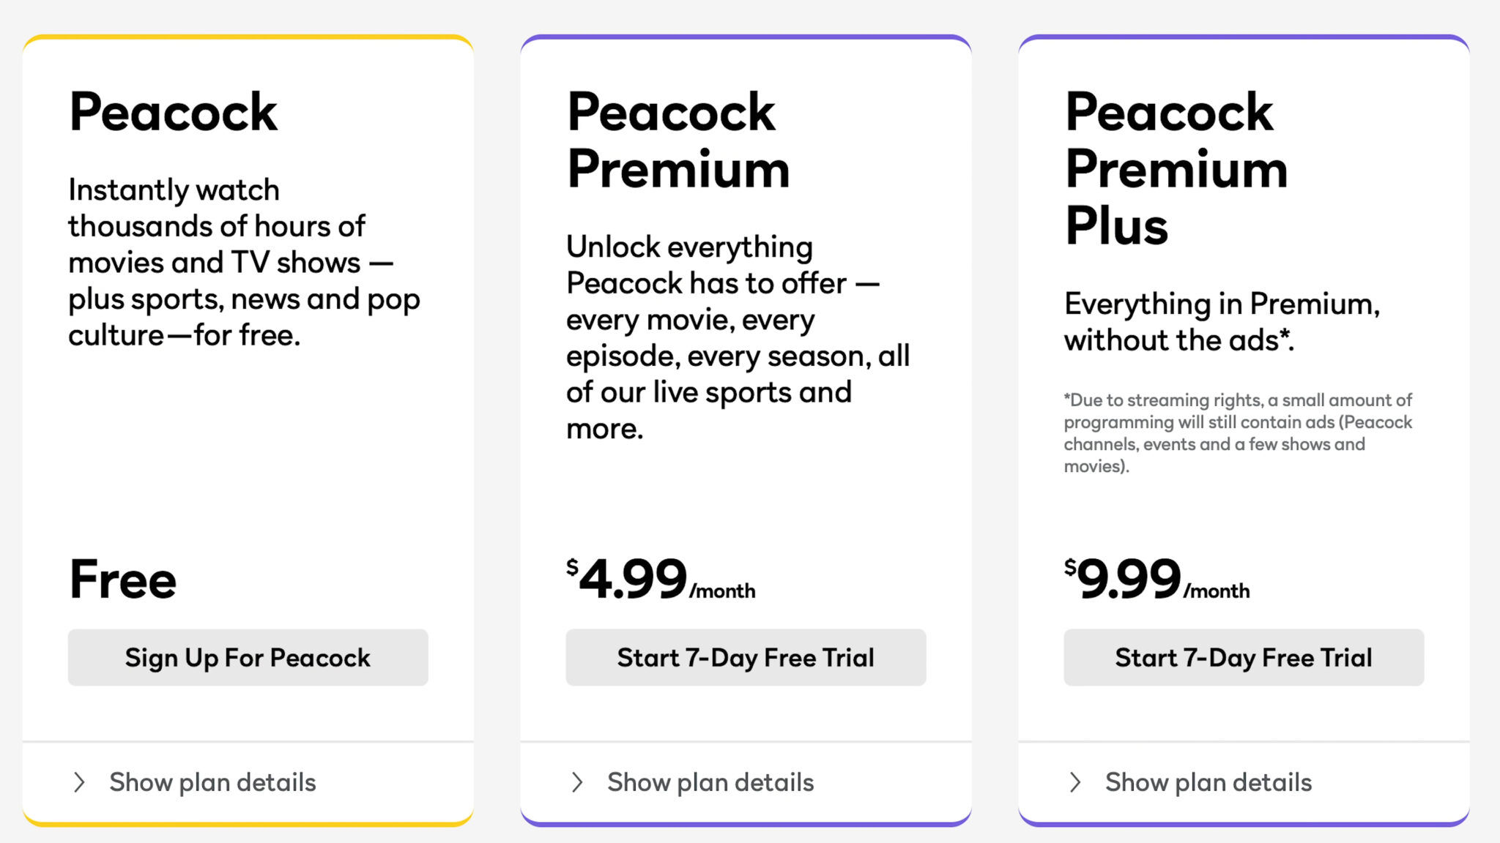This screenshot has width=1500, height=843.
Task: Expand plan details for the free Peacock plan
Action: point(212,782)
